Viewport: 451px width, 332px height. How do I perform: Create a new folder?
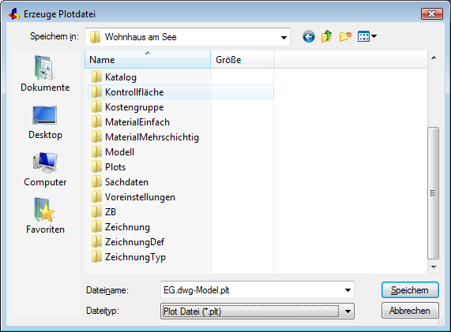345,37
